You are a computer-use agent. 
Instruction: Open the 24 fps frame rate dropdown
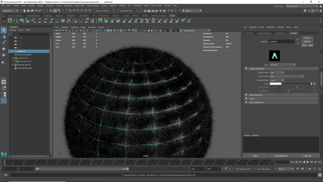coord(286,169)
